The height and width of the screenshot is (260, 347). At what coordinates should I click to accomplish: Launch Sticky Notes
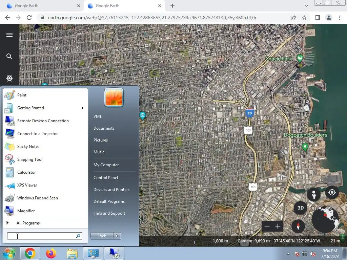45,146
